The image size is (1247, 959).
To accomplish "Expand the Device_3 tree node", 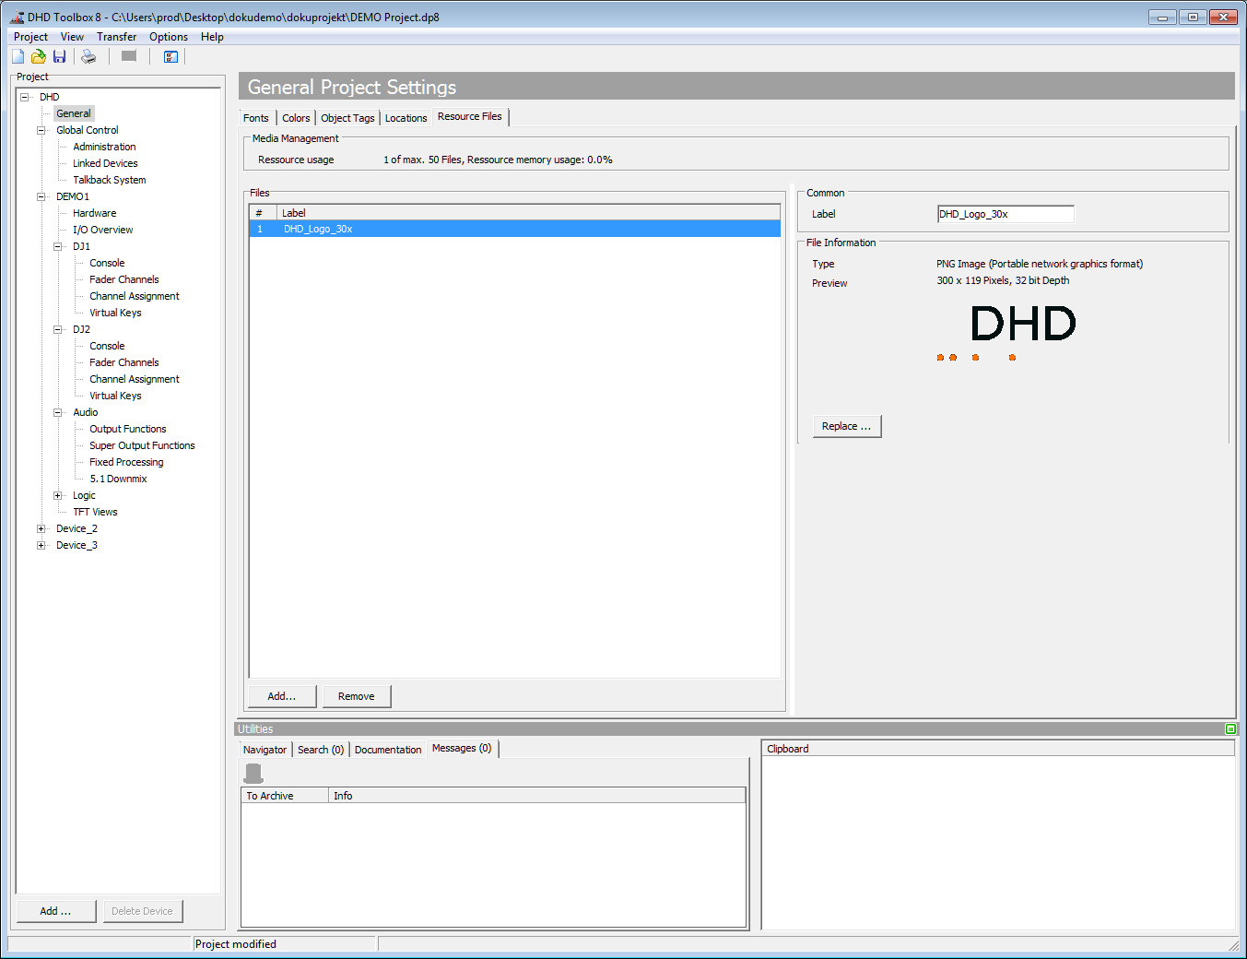I will coord(41,544).
